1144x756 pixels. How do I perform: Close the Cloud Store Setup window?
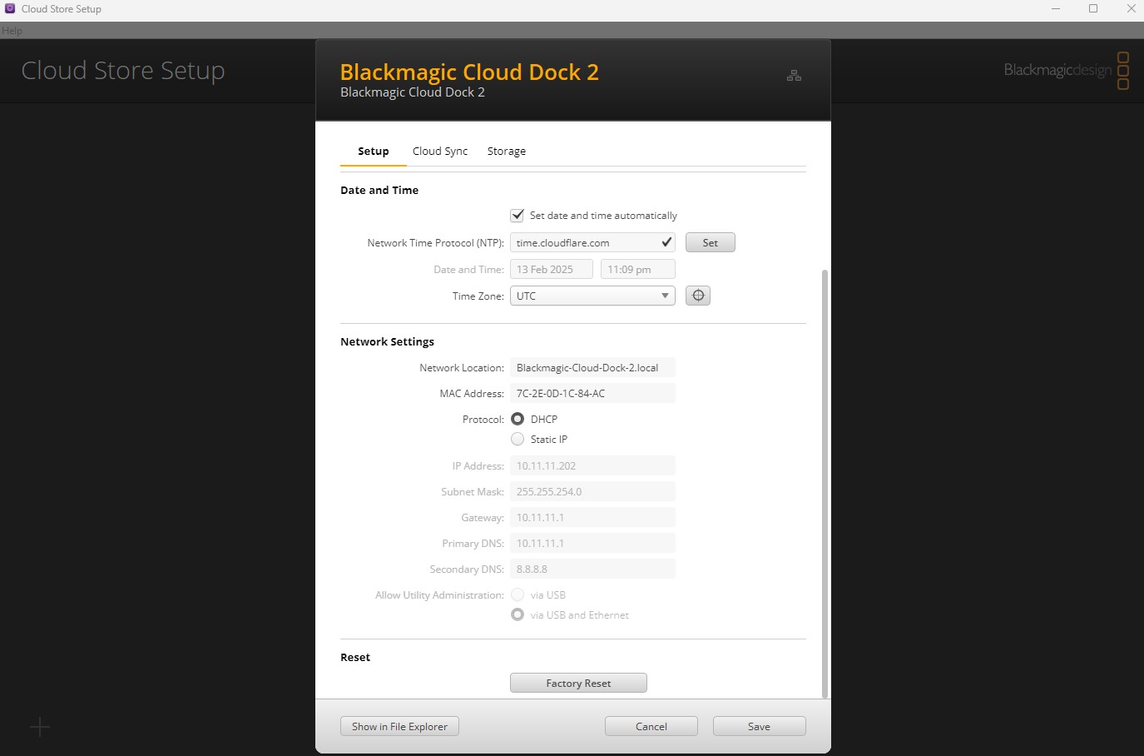[1131, 8]
